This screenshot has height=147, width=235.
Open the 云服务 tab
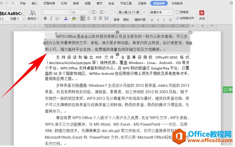(x=142, y=3)
